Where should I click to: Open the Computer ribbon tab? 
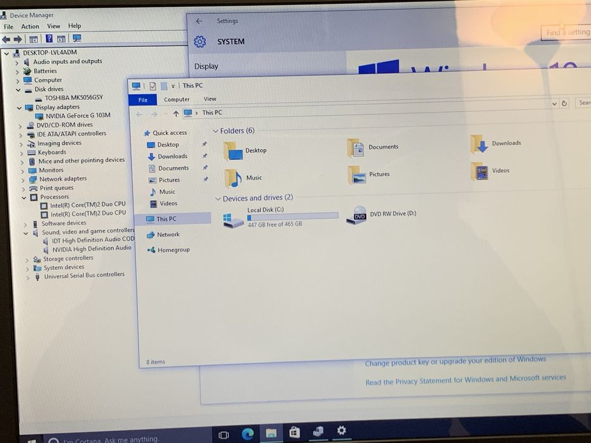point(177,99)
